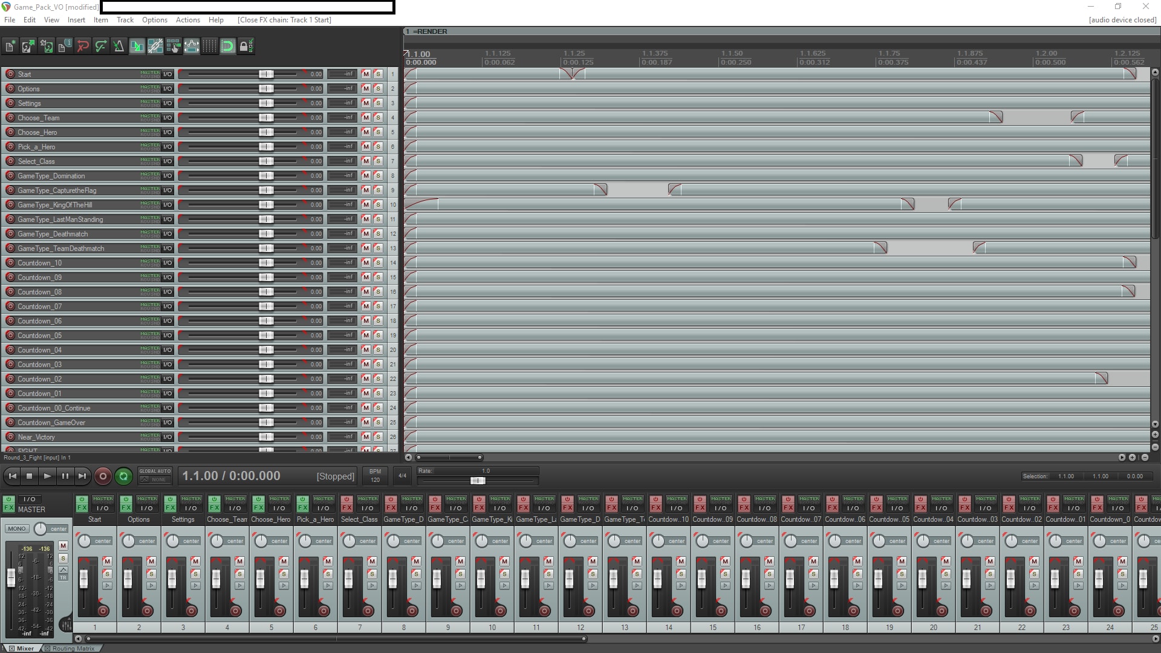Create a new project using the toolbar icon

coord(10,46)
